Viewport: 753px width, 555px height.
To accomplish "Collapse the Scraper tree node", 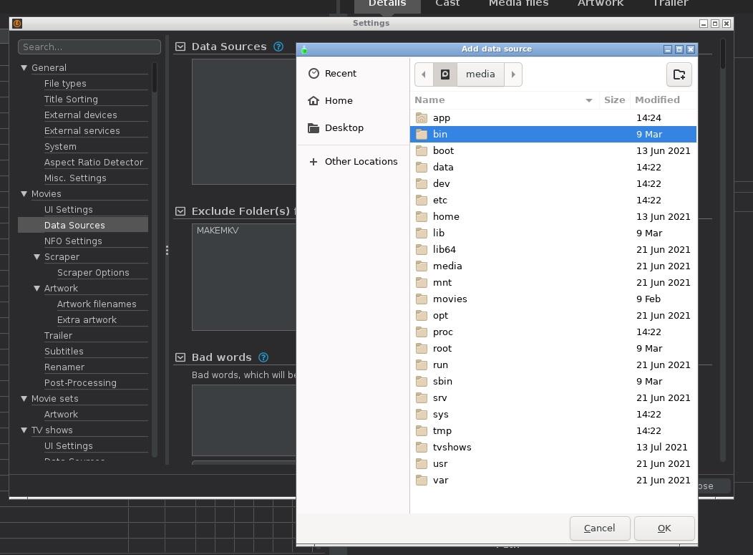I will pos(37,257).
